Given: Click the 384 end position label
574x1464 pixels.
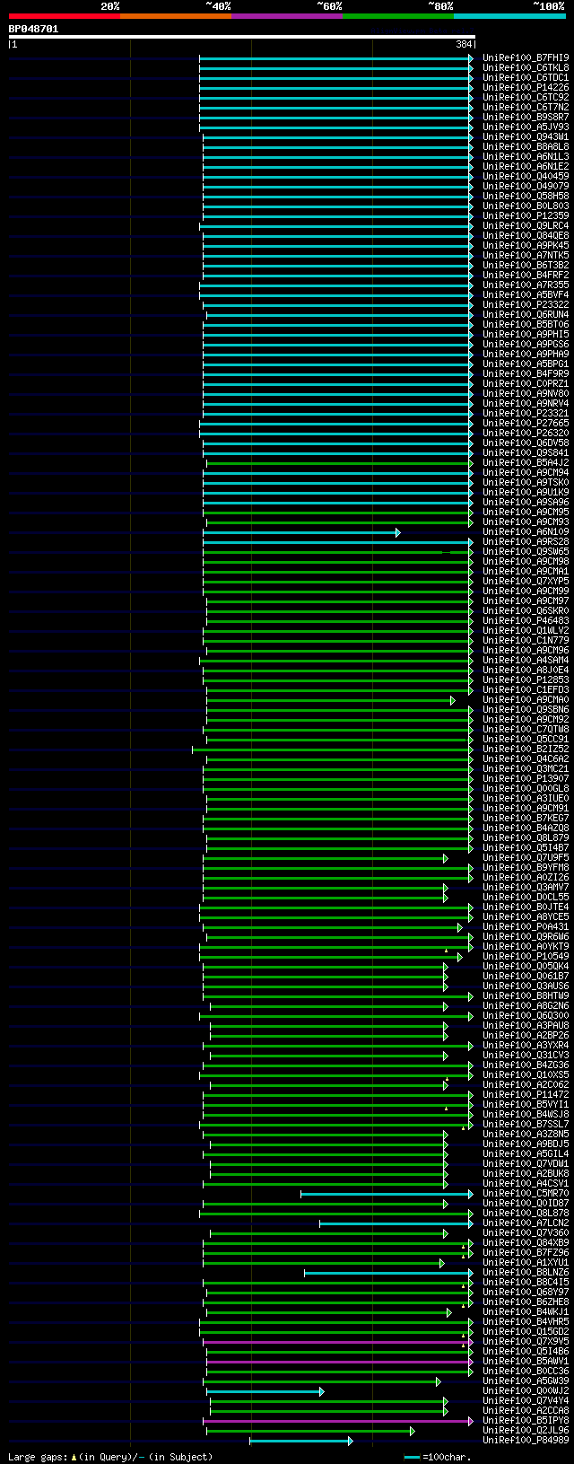Looking at the screenshot, I should tap(464, 44).
